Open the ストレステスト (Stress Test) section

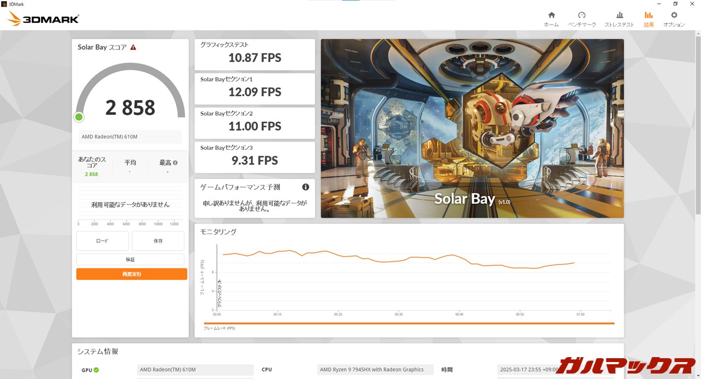(619, 19)
